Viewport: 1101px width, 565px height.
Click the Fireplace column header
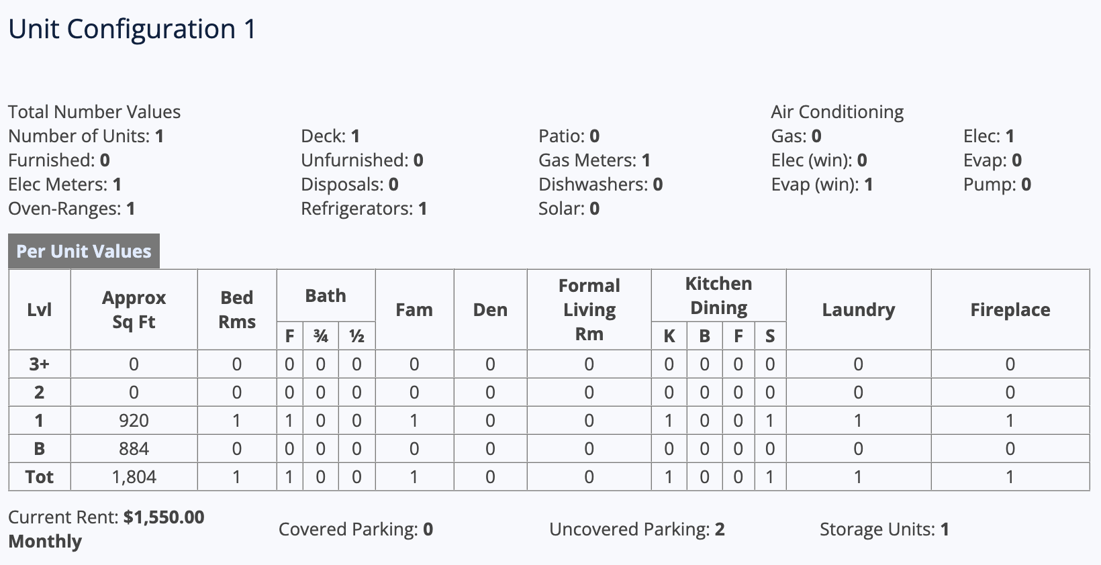(1010, 309)
